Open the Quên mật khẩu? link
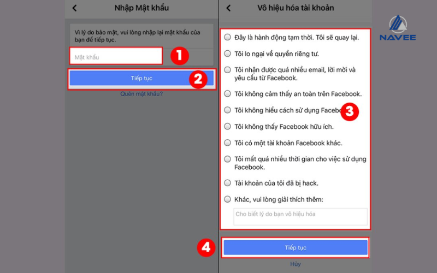Screen dimensions: 437x273 tap(141, 94)
